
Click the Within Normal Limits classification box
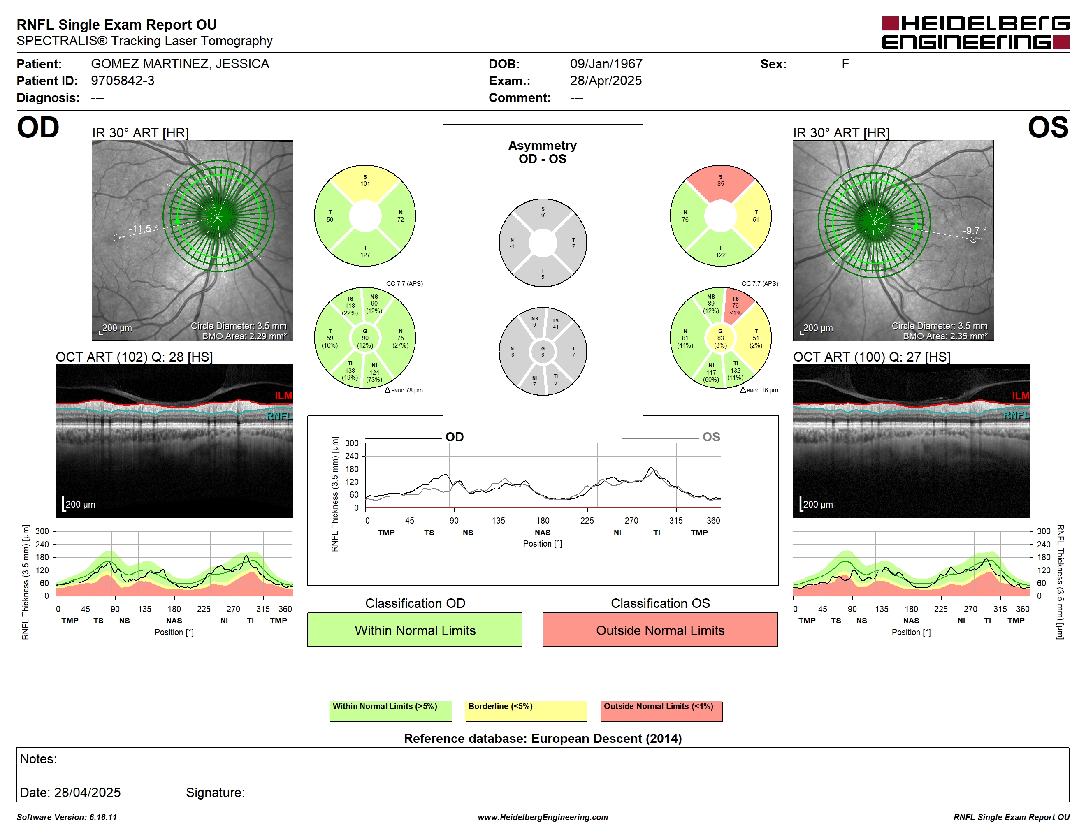coord(415,630)
